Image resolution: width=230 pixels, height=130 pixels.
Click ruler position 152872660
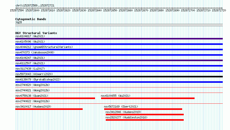pyautogui.click(x=126, y=10)
